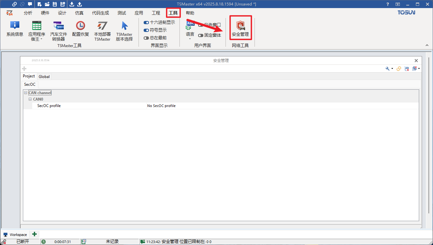
Task: Open the chat message icon in title bar
Action: tap(30, 4)
